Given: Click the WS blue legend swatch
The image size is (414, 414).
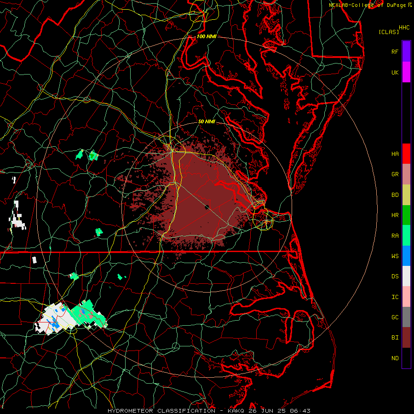Looking at the screenshot, I should coord(406,256).
